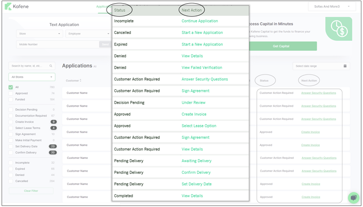The image size is (363, 207).
Task: Open the Store dropdown
Action: [40, 34]
